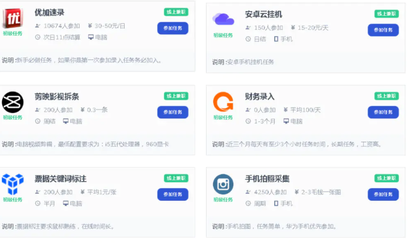407x243 pixels.
Task: Click the computer icon in 优加速录 card
Action: click(x=91, y=37)
